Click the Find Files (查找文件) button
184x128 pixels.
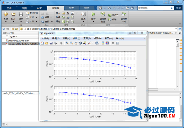32,13
